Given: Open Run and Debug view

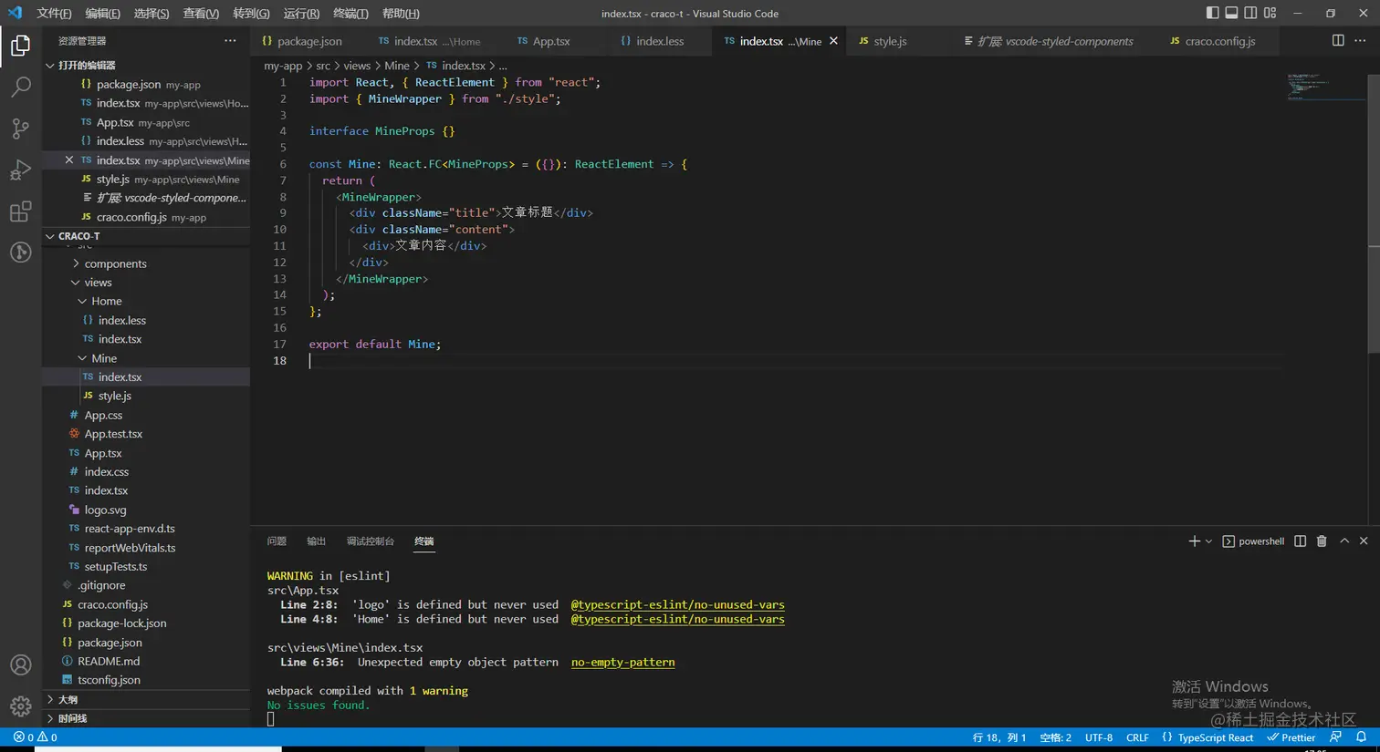Looking at the screenshot, I should 20,170.
